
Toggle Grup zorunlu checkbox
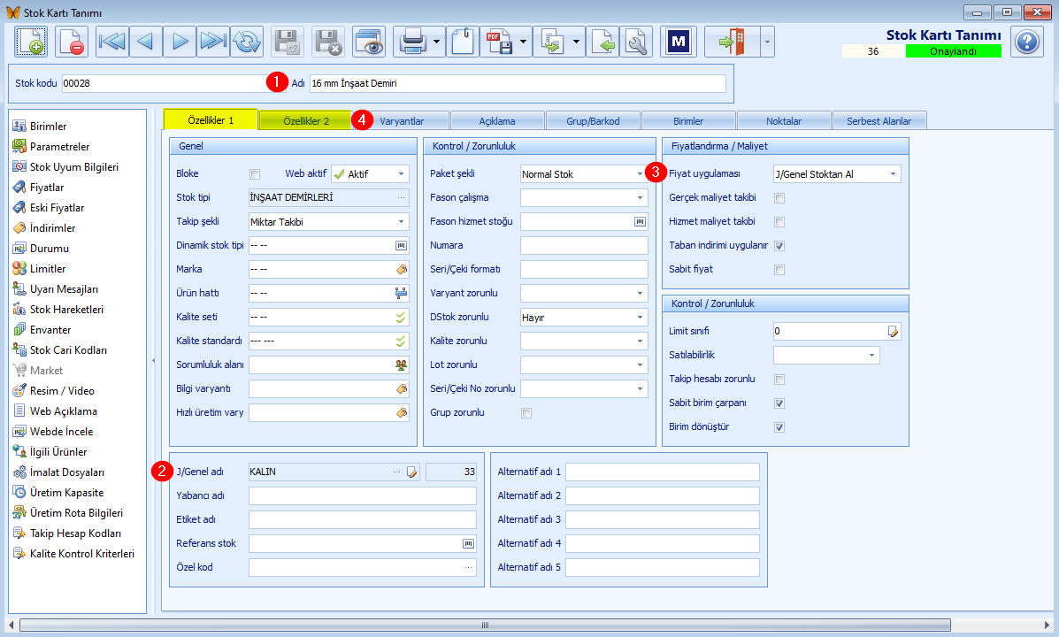[526, 413]
